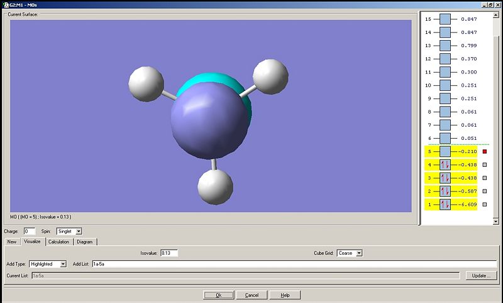Screen dimensions: 503x303
Task: Select virtual orbital 12 box
Action: 445,58
